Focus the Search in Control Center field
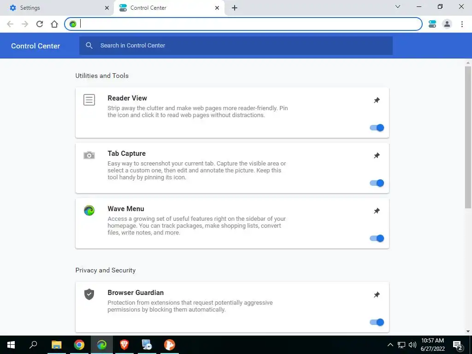Viewport: 472px width, 354px height. (x=236, y=46)
